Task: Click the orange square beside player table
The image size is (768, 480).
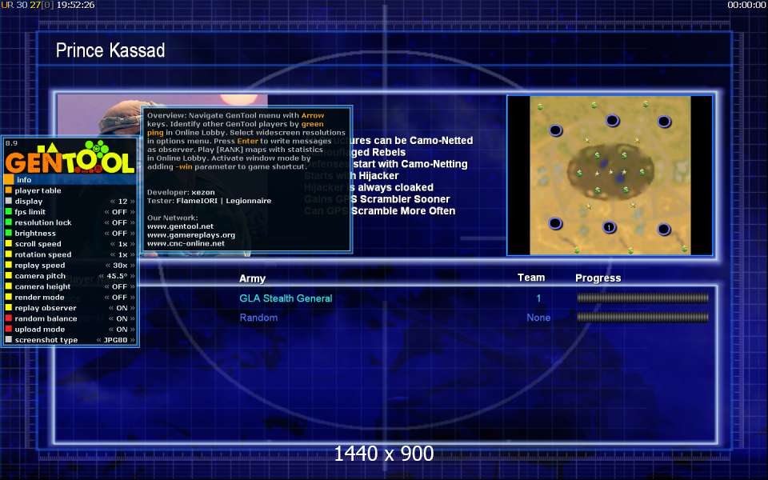Action: coord(8,190)
